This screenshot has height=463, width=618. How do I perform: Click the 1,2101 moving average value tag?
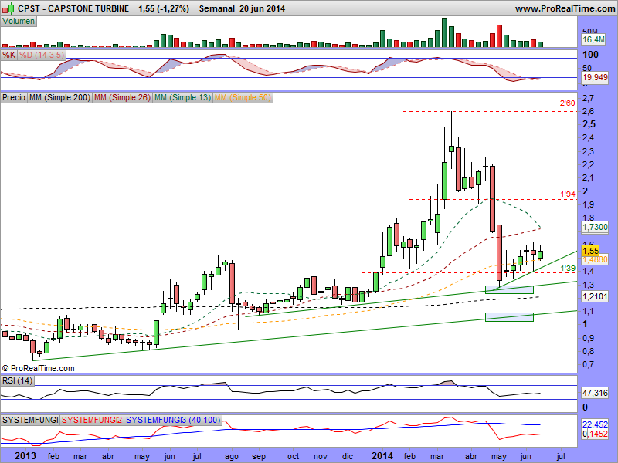595,296
